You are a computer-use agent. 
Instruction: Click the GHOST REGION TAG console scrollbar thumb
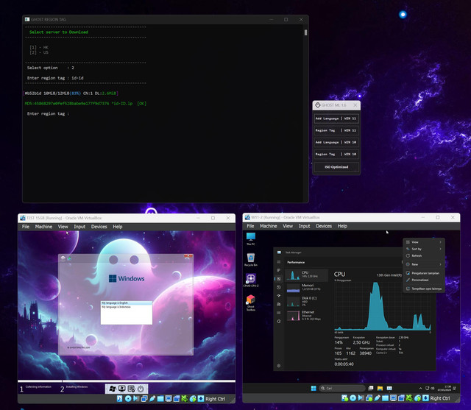pos(306,32)
